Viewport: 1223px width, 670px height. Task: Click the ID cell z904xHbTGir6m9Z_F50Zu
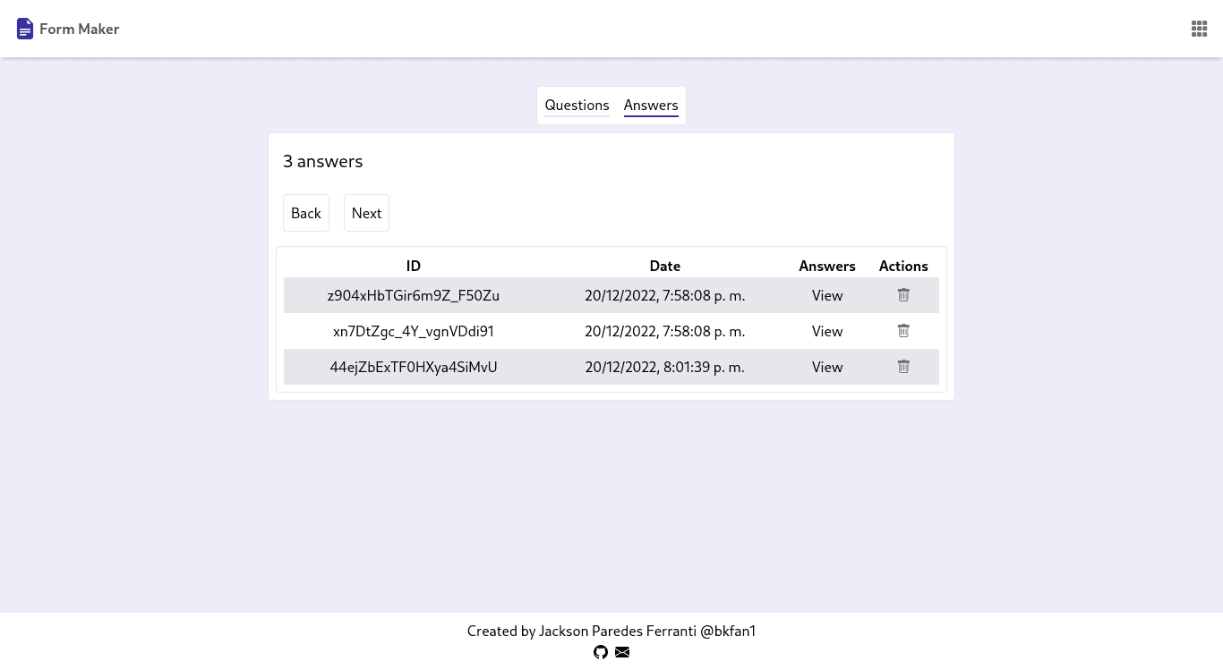coord(414,295)
